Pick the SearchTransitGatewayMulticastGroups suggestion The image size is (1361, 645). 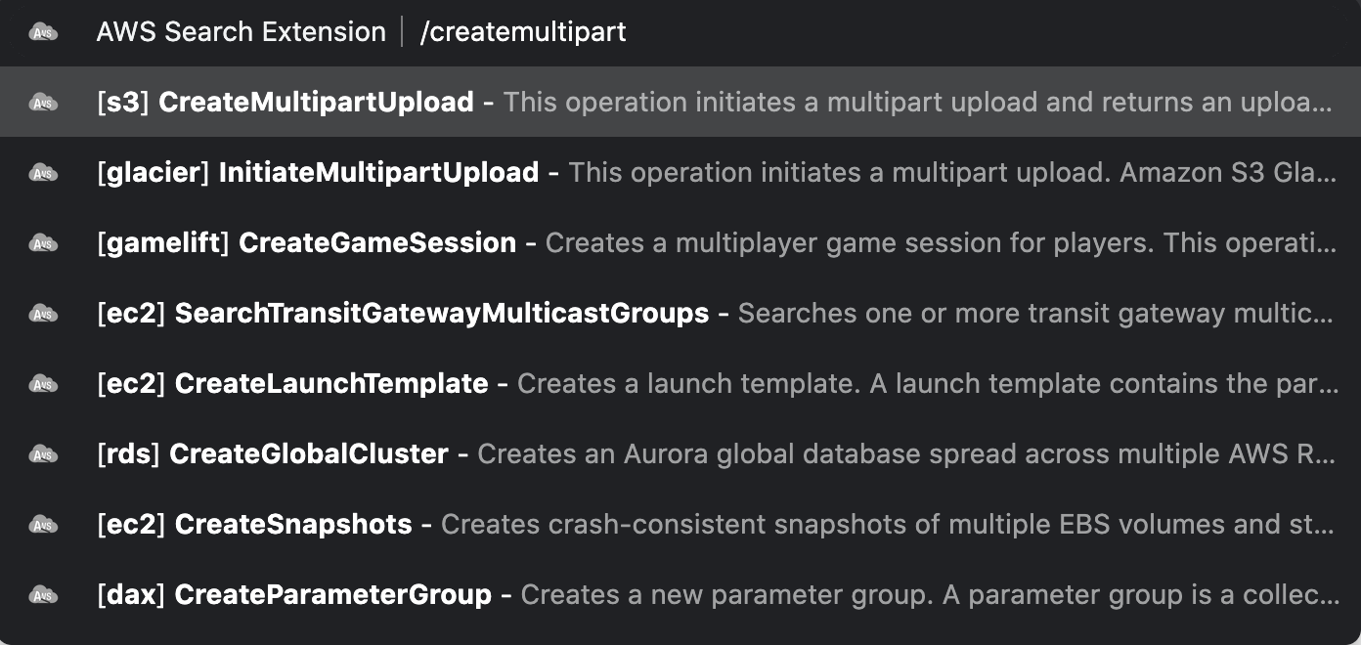point(680,313)
